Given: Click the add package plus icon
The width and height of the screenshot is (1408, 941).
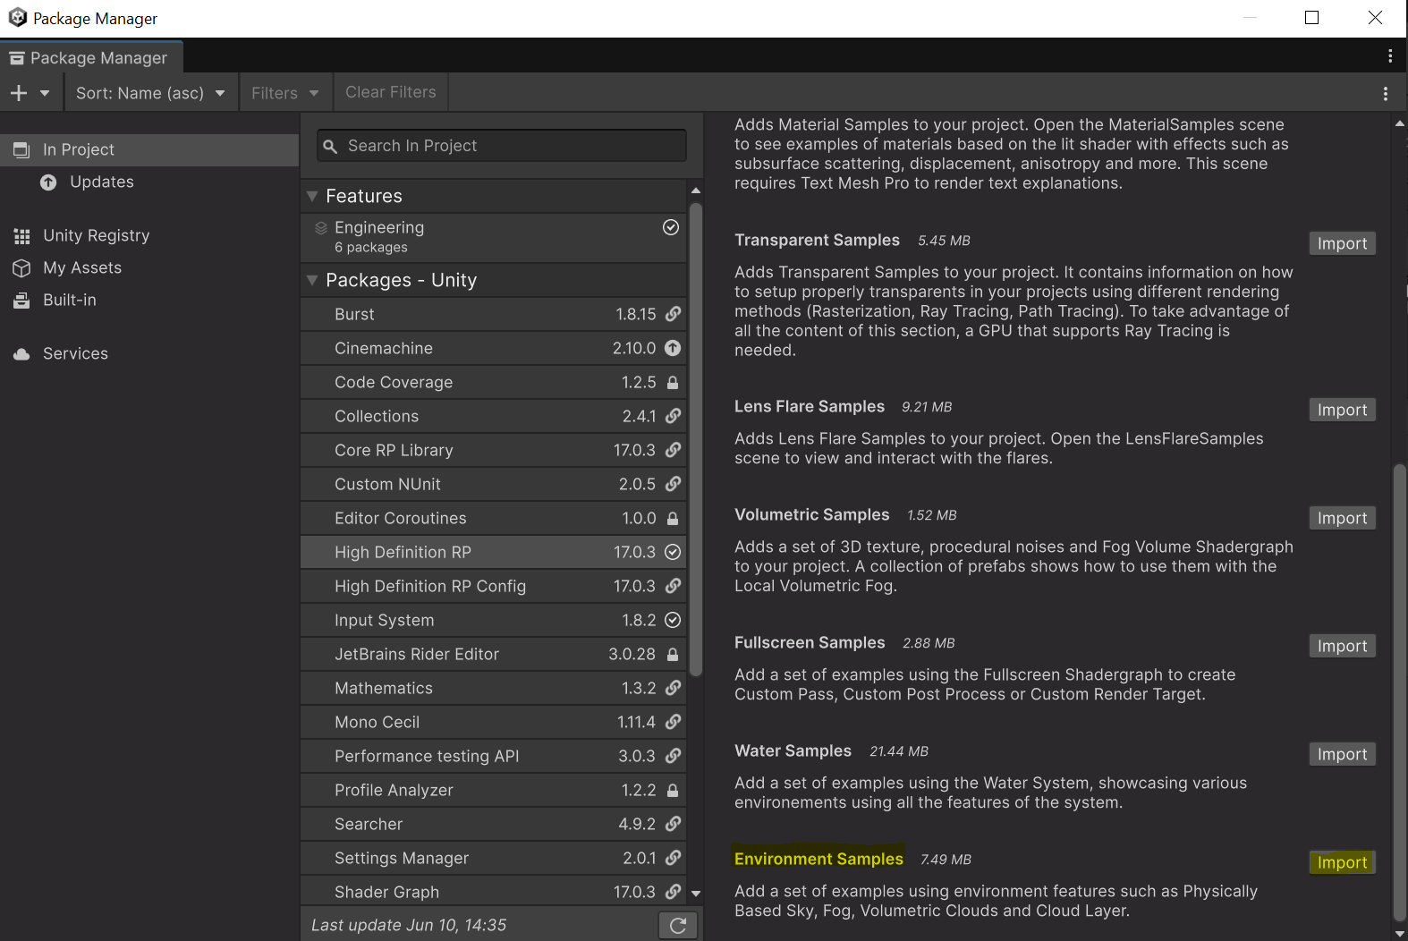Looking at the screenshot, I should [19, 93].
